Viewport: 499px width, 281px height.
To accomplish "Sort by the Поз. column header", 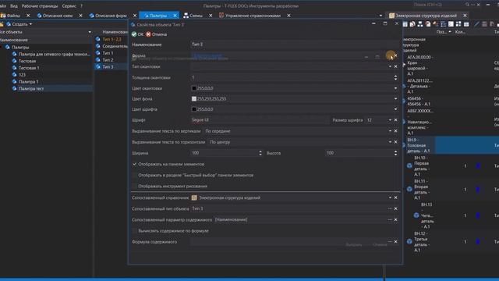I will coord(441,32).
